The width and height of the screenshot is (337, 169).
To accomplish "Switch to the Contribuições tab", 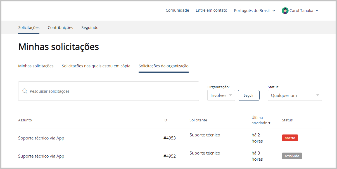I will (x=60, y=28).
